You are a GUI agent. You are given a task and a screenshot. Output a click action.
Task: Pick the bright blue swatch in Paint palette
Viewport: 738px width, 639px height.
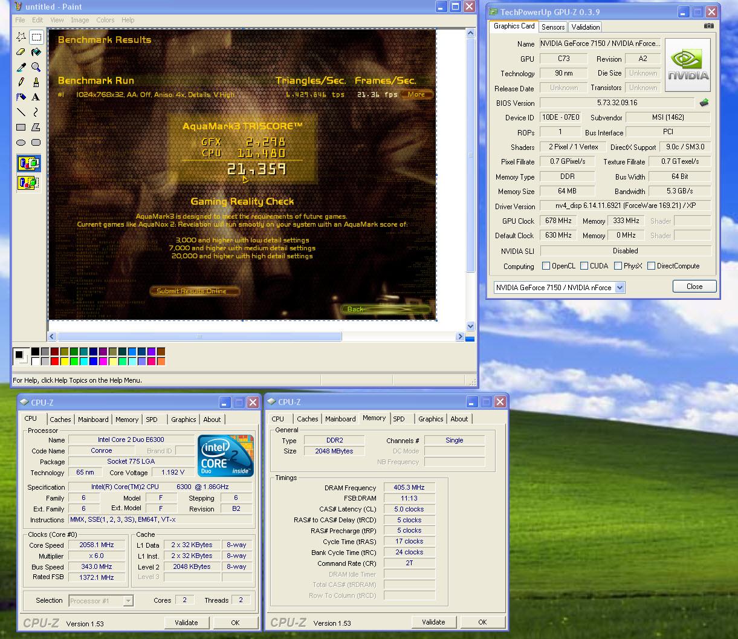click(94, 362)
